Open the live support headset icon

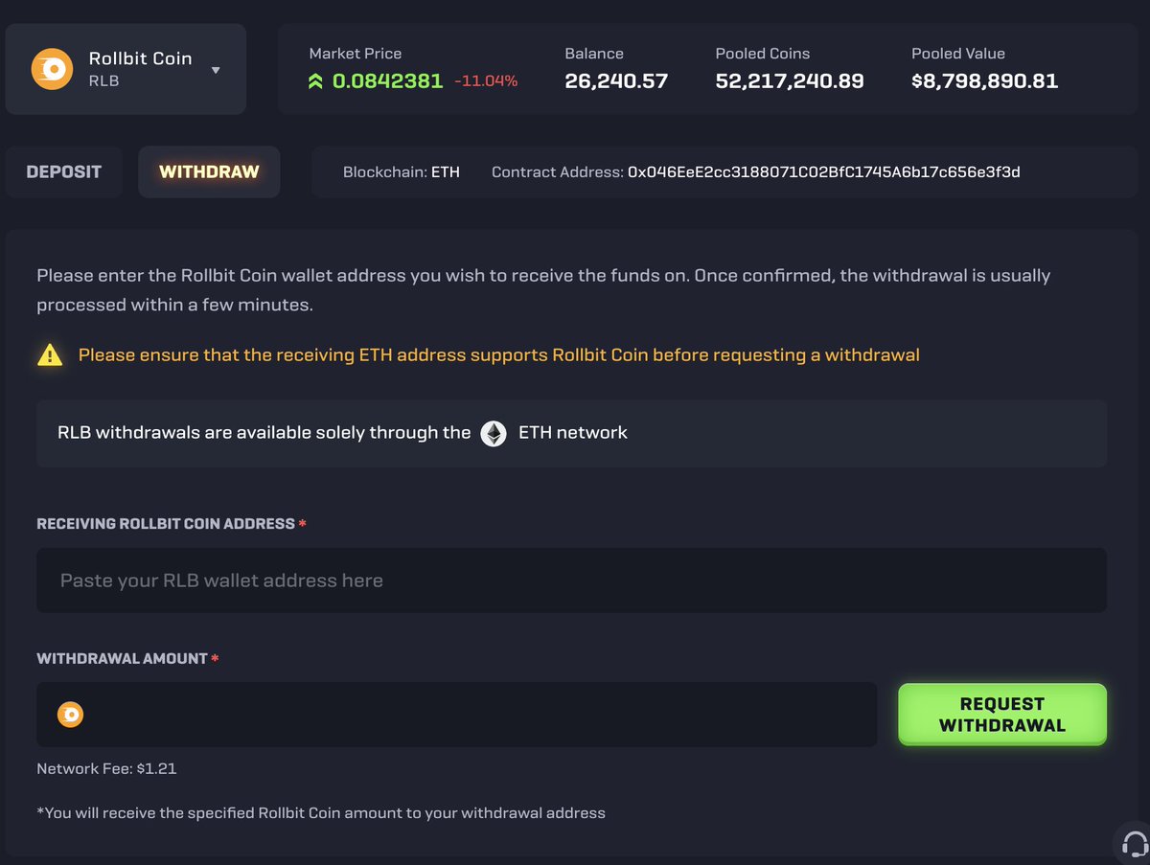[1135, 844]
